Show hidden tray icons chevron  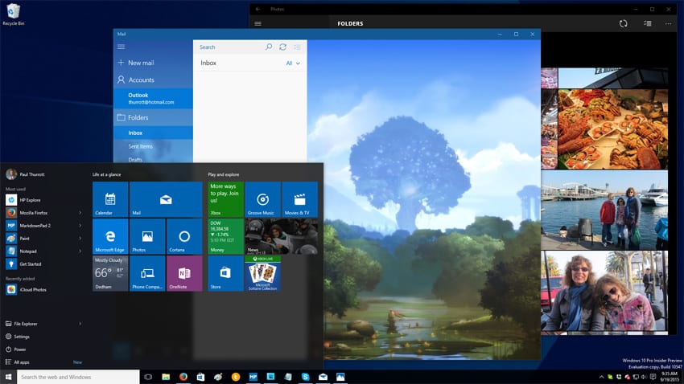point(602,377)
